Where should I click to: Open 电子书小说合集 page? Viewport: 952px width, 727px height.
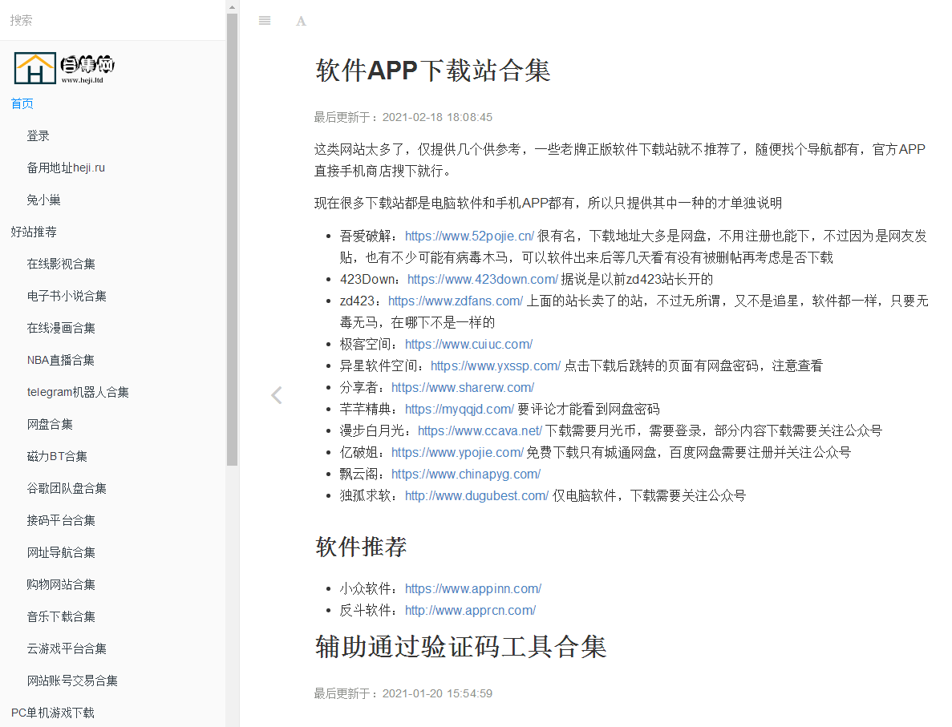[x=67, y=296]
